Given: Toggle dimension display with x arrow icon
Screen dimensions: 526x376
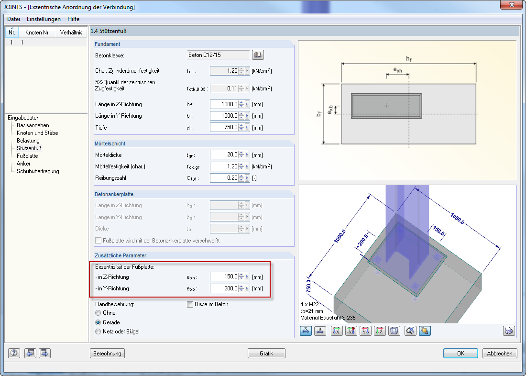Looking at the screenshot, I should pos(306,331).
